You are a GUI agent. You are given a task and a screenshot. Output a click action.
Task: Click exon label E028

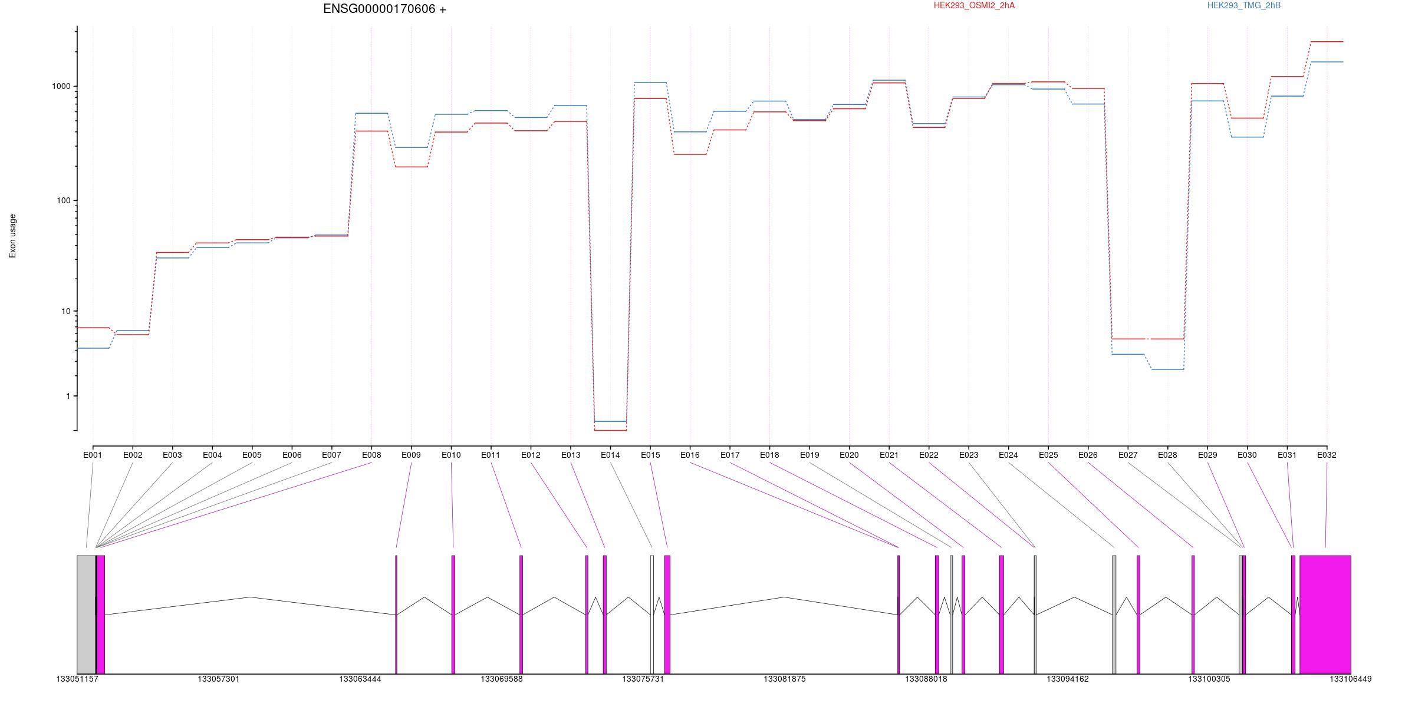pyautogui.click(x=1167, y=455)
